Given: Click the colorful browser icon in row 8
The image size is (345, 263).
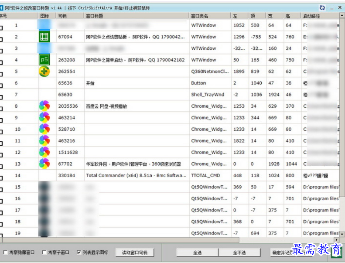Looking at the screenshot, I should pos(44,106).
